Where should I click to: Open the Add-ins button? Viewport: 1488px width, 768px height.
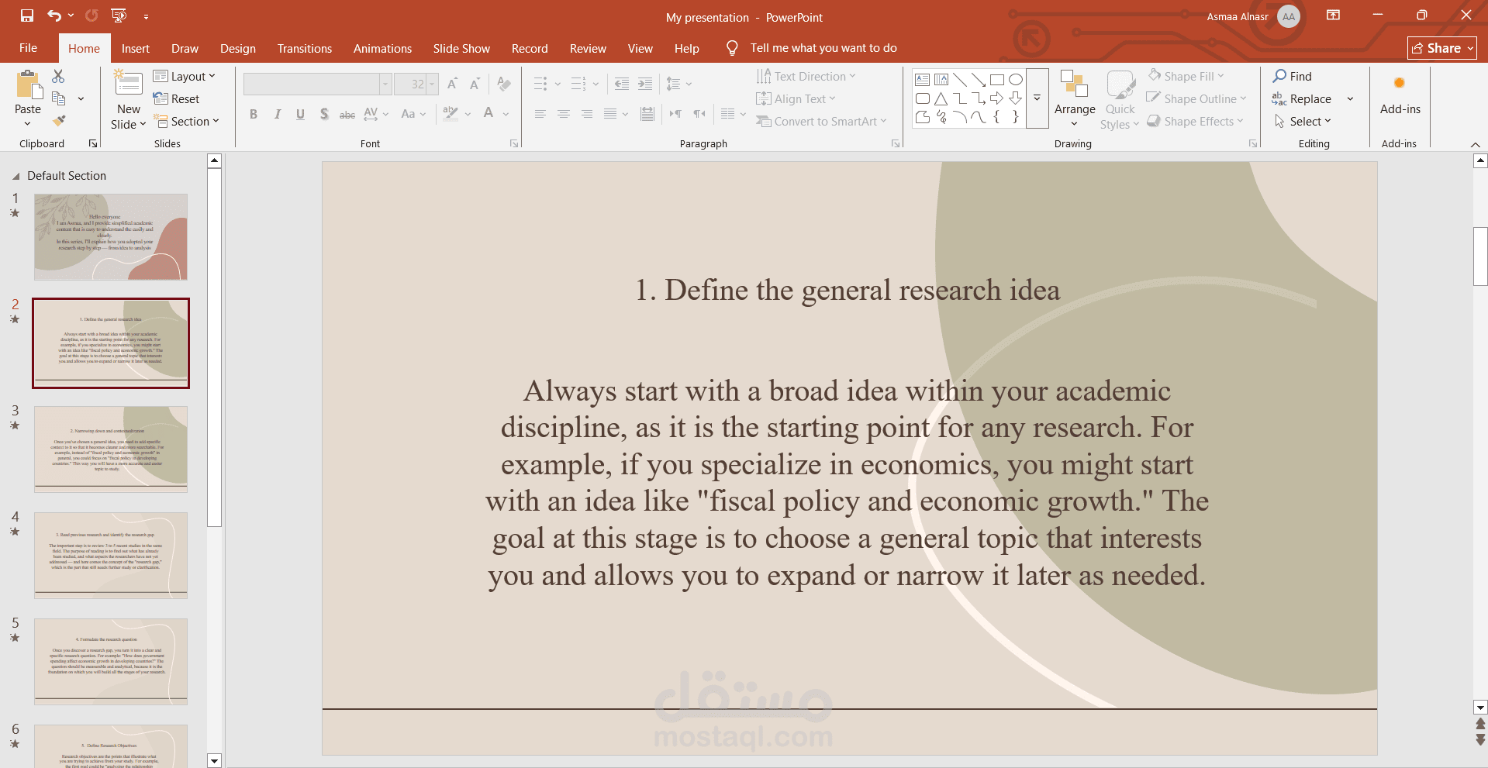tap(1400, 97)
